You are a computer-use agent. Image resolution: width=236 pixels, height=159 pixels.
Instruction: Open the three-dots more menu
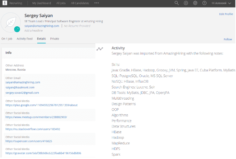coord(97,3)
